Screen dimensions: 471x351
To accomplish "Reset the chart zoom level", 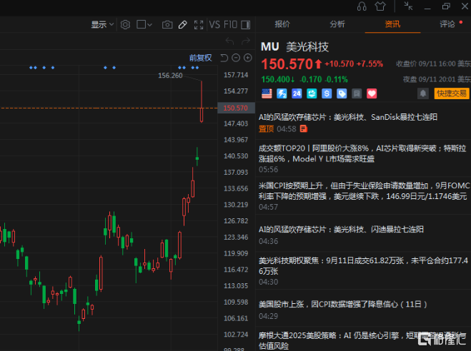I will pyautogui.click(x=224, y=58).
